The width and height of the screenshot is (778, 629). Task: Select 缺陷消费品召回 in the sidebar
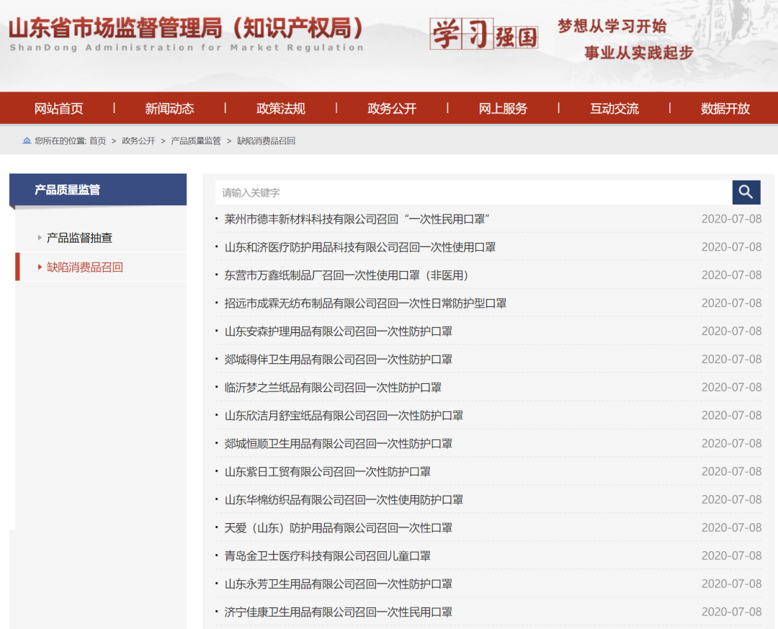pyautogui.click(x=84, y=267)
